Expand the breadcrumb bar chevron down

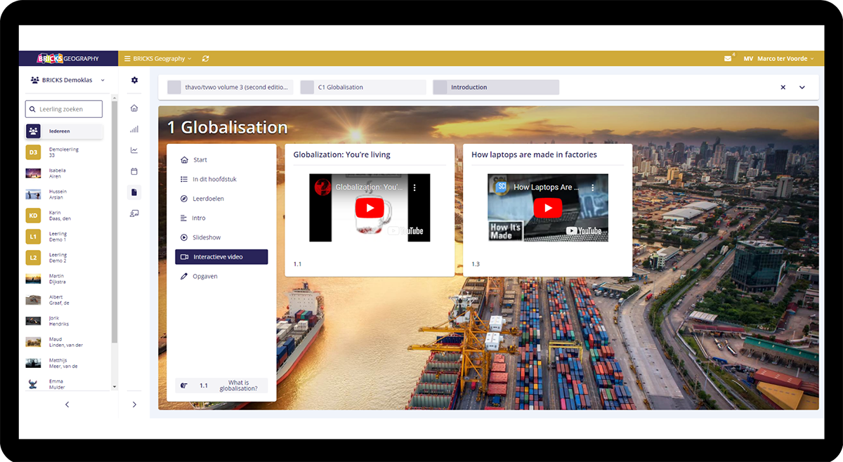click(802, 88)
